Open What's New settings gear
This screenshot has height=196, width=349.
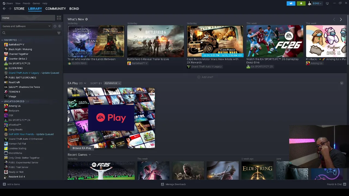(86, 19)
